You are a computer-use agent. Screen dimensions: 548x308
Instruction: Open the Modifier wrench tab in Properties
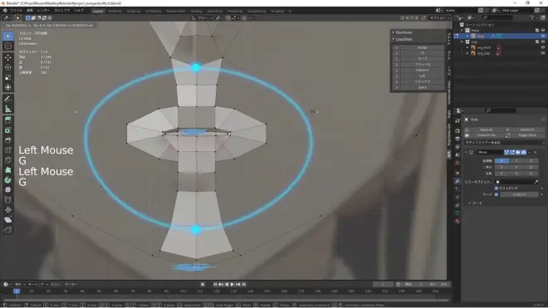(457, 181)
